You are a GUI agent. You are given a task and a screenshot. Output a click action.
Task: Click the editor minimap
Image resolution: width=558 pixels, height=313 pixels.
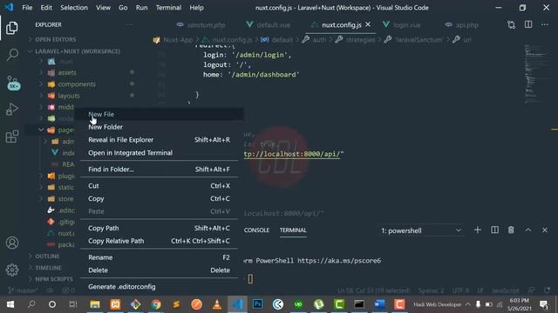(536, 75)
